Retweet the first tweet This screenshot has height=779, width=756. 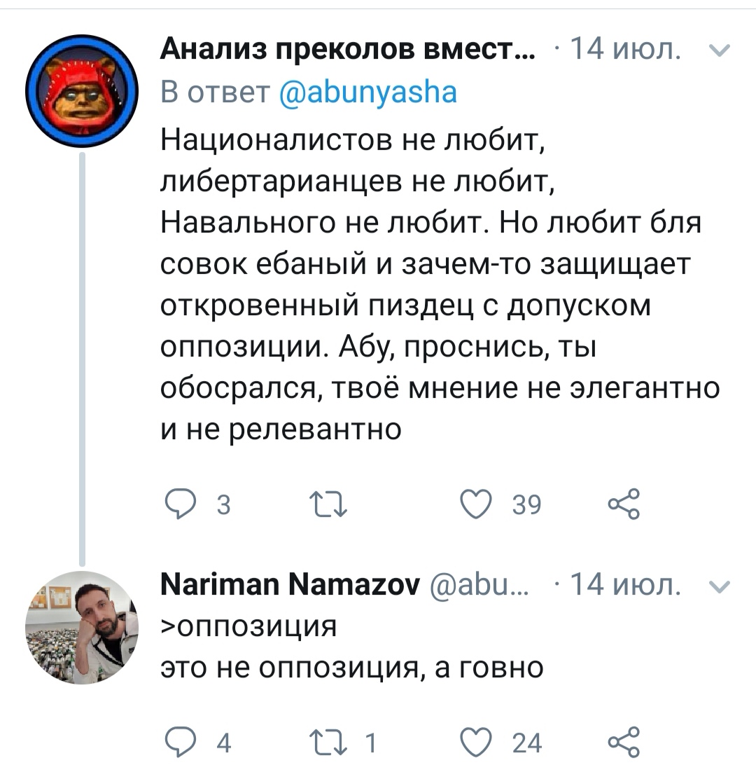pyautogui.click(x=326, y=505)
